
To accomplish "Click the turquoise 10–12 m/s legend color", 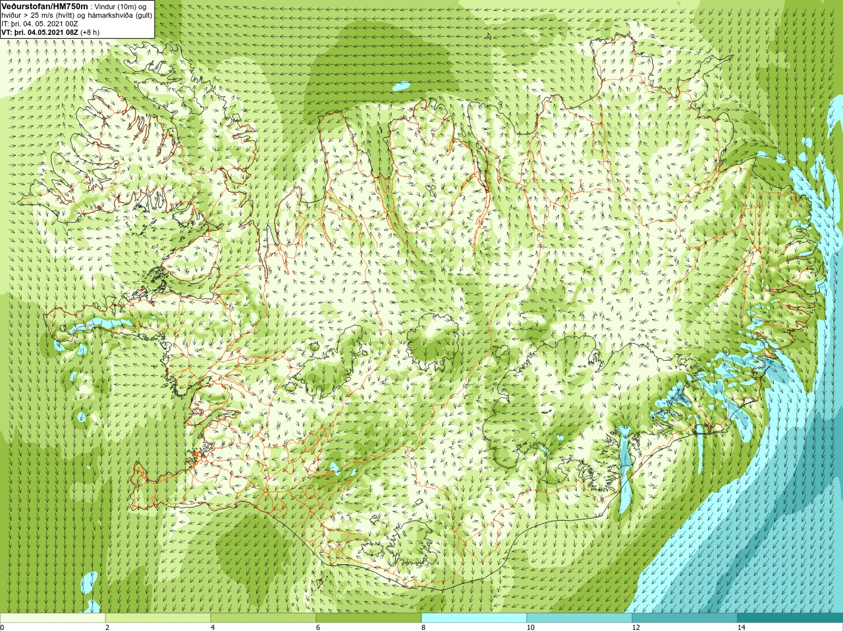I will tap(580, 618).
